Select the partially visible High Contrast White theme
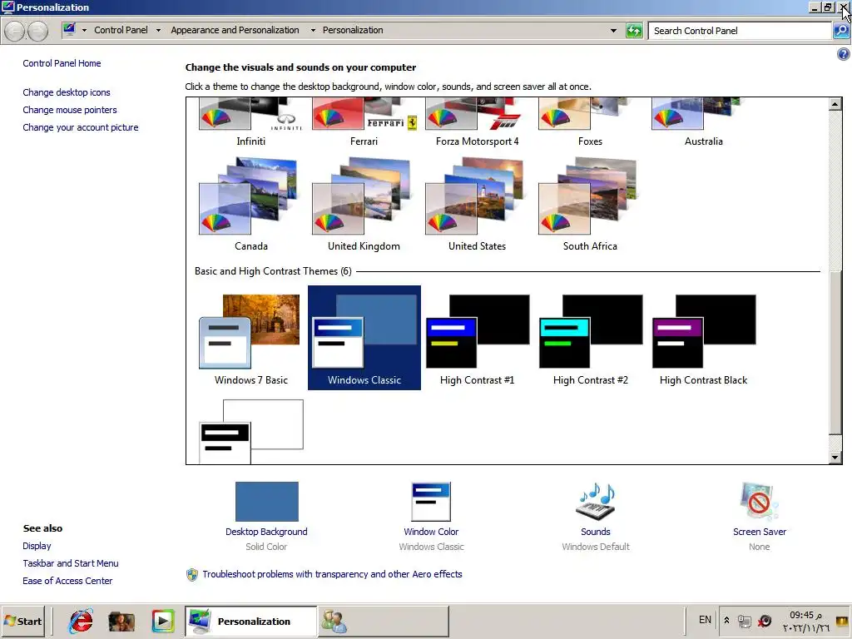 click(250, 432)
